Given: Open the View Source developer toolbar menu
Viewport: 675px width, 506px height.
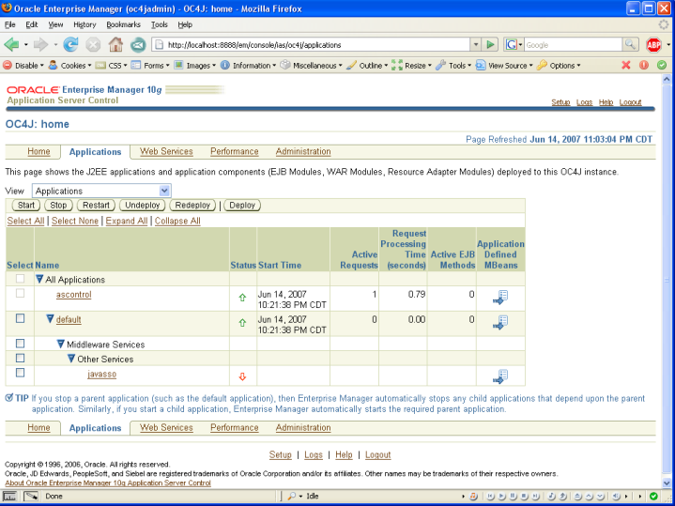Looking at the screenshot, I should pyautogui.click(x=504, y=66).
